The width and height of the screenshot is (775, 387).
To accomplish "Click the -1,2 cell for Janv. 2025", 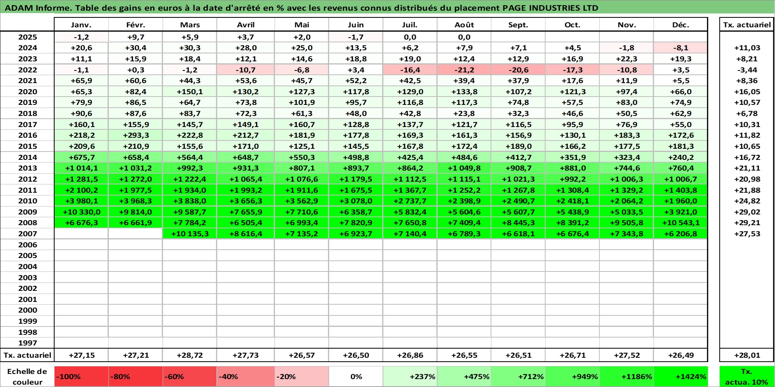I will coord(81,37).
